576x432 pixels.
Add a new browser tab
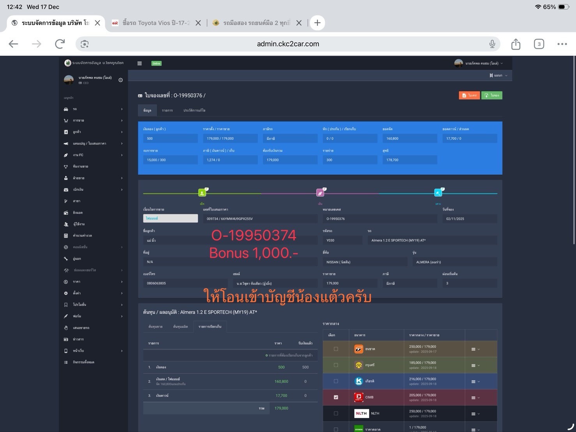[x=317, y=23]
